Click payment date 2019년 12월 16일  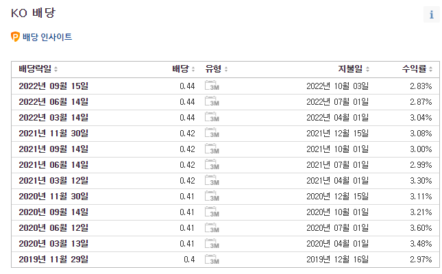[337, 260]
